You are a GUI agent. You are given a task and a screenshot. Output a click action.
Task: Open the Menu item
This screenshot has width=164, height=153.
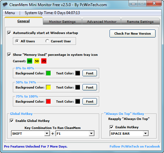(10, 13)
